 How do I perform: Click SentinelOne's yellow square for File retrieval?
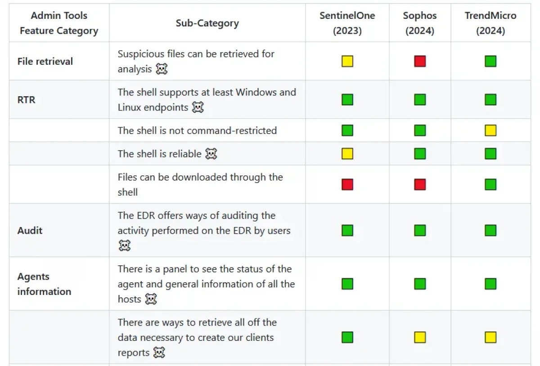pyautogui.click(x=347, y=61)
